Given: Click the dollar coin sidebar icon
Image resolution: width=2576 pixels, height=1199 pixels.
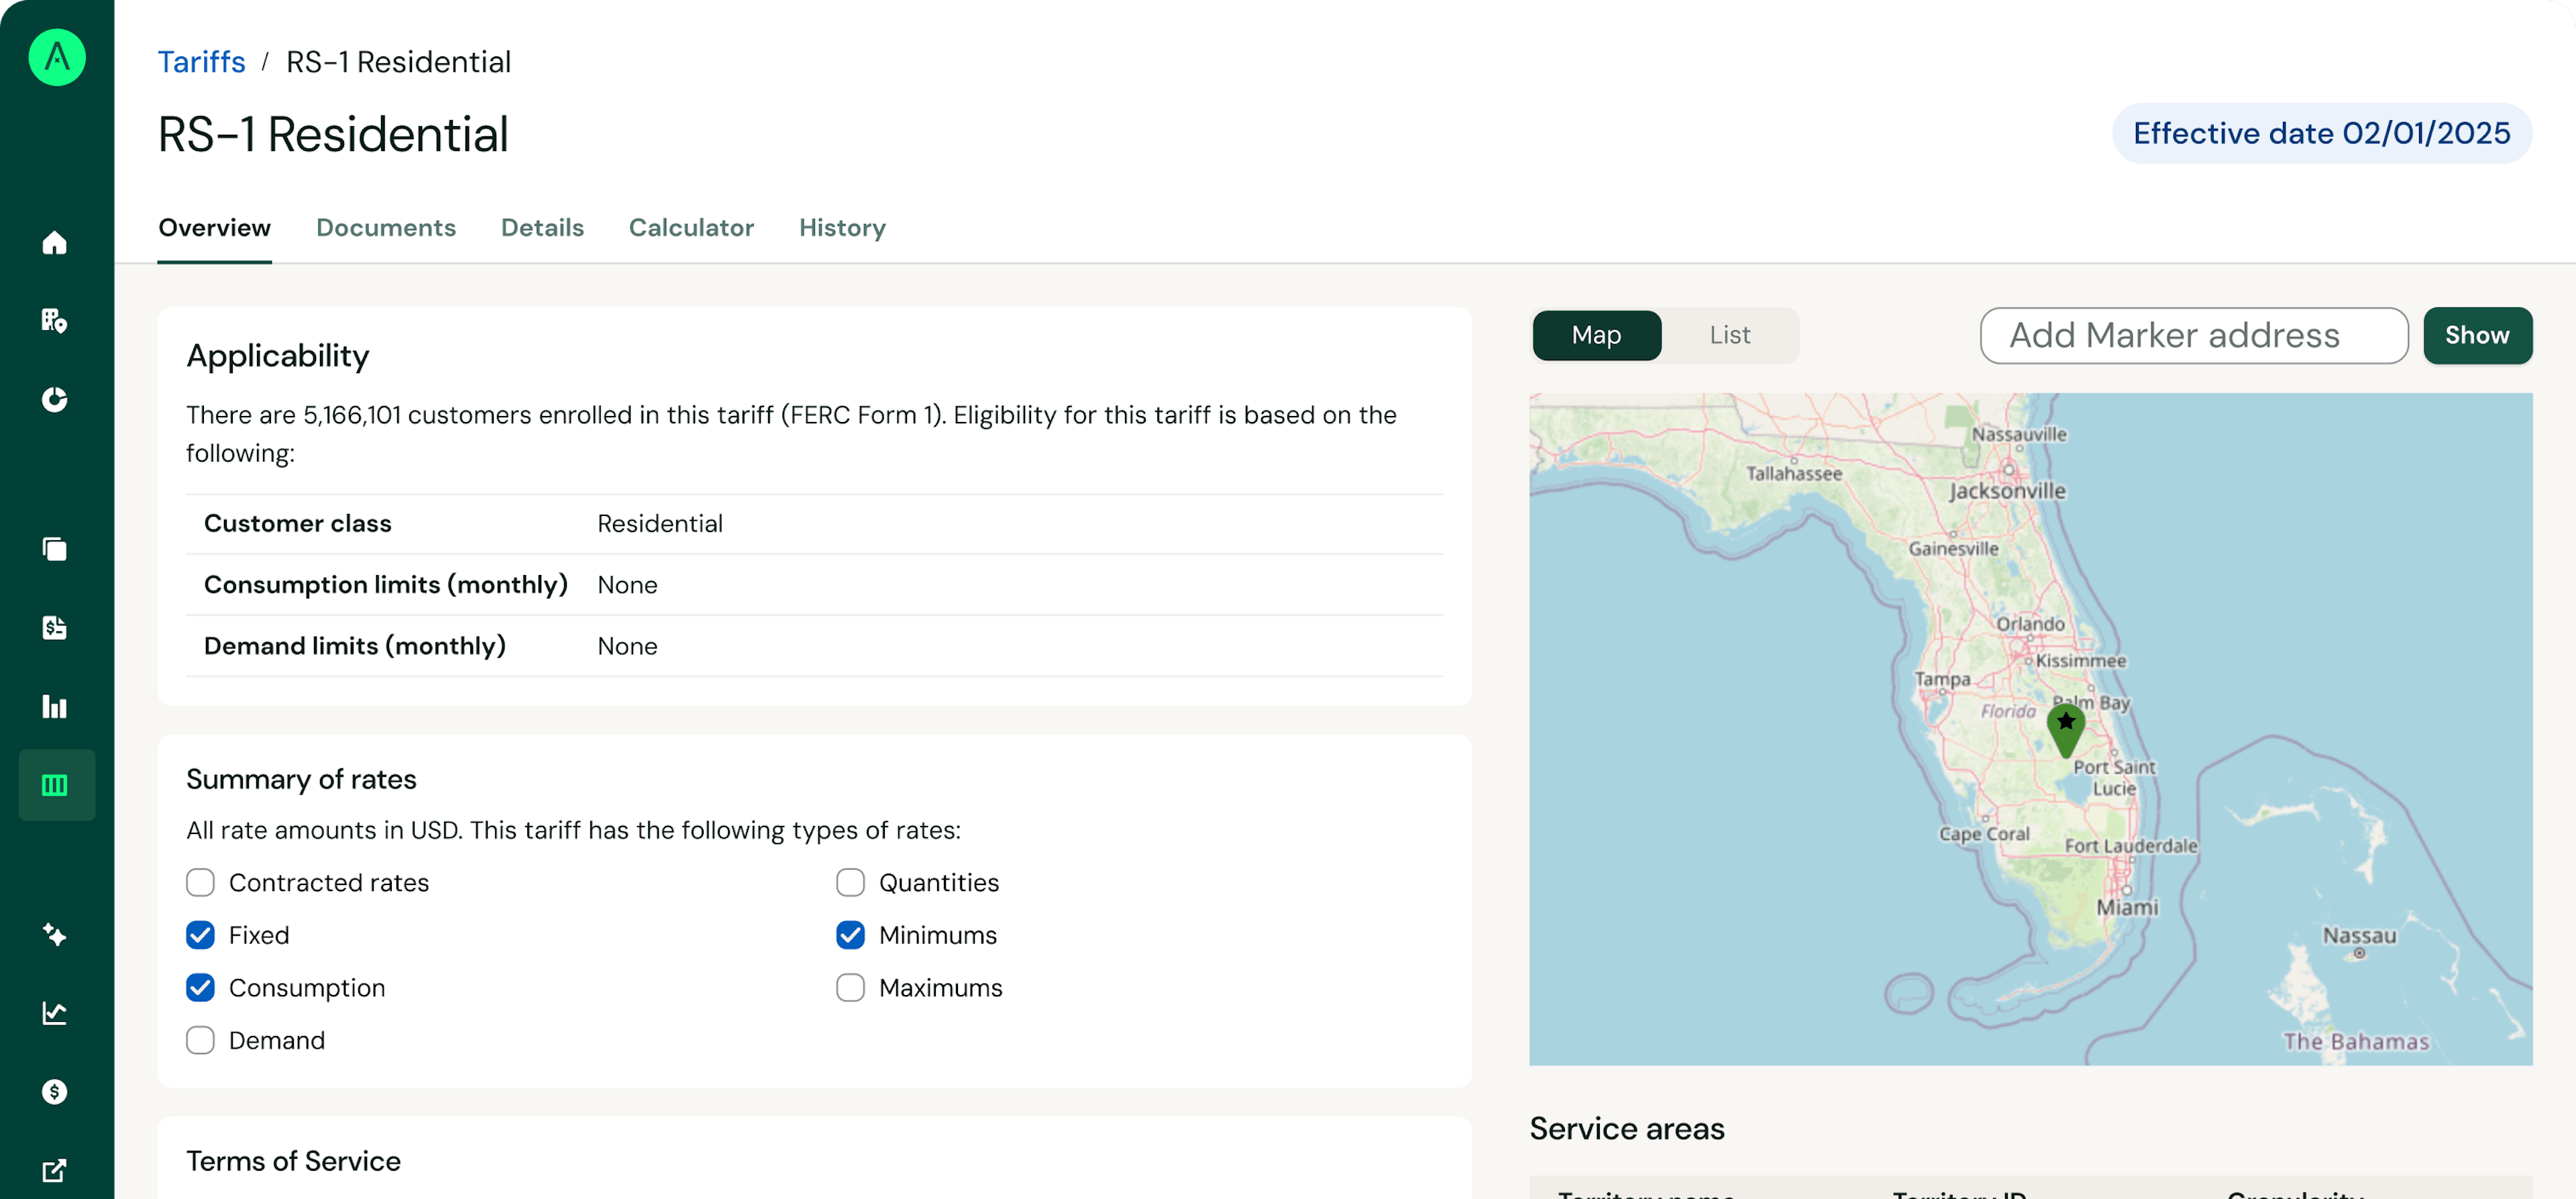Looking at the screenshot, I should point(55,1091).
